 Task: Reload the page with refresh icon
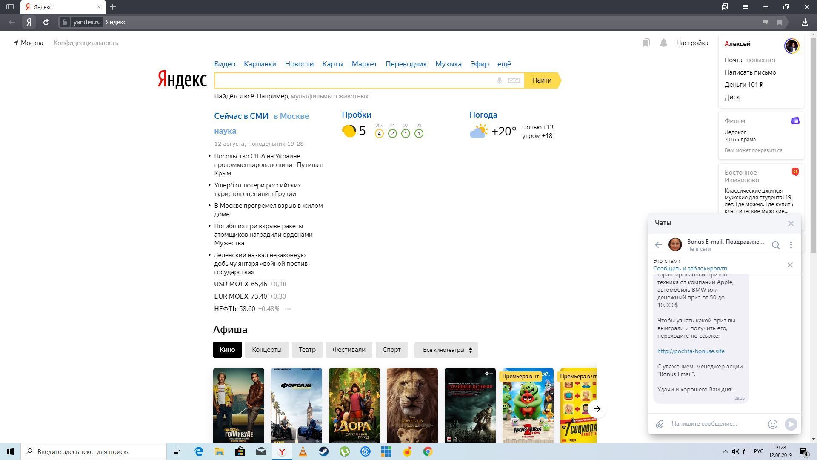pos(46,22)
